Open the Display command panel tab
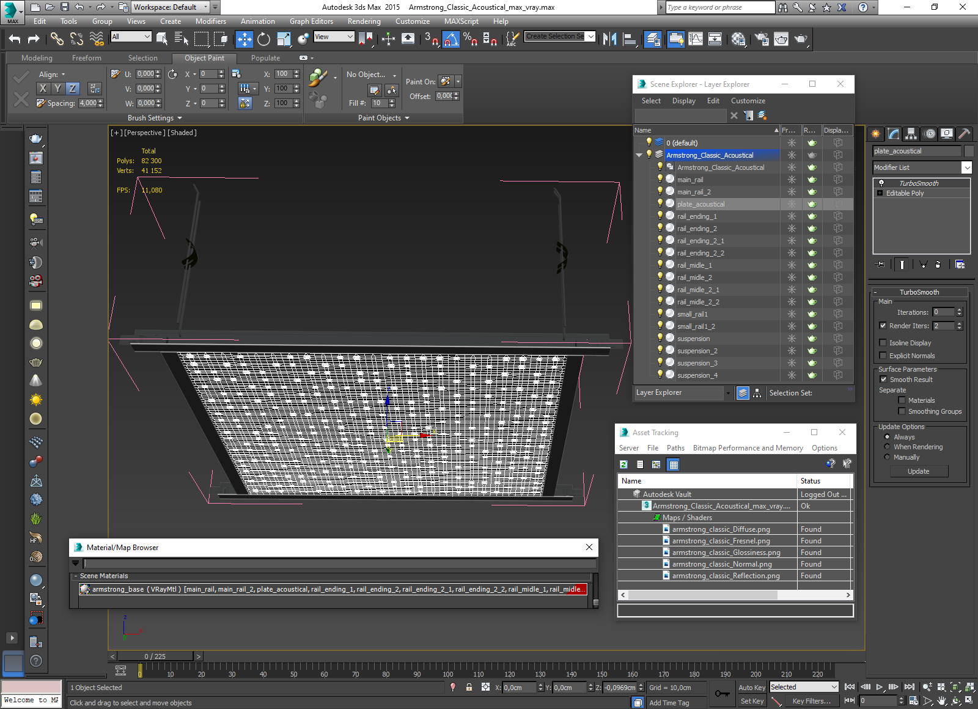The image size is (978, 709). click(x=947, y=133)
